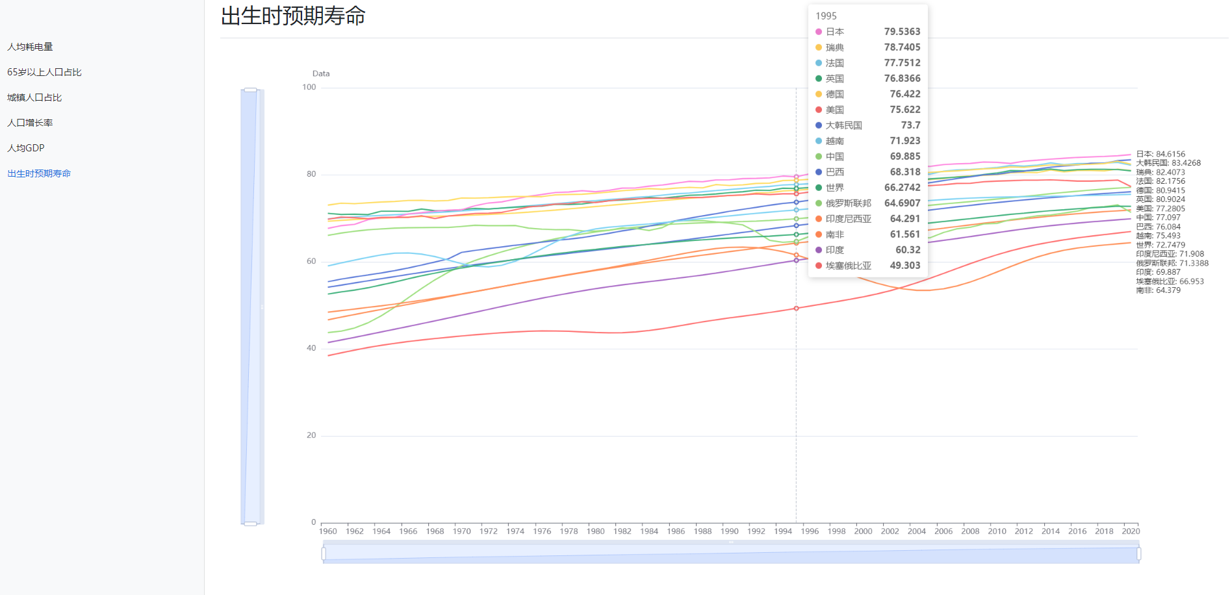Click the 德国: 80.9415 end label
The width and height of the screenshot is (1230, 595).
tap(1160, 191)
